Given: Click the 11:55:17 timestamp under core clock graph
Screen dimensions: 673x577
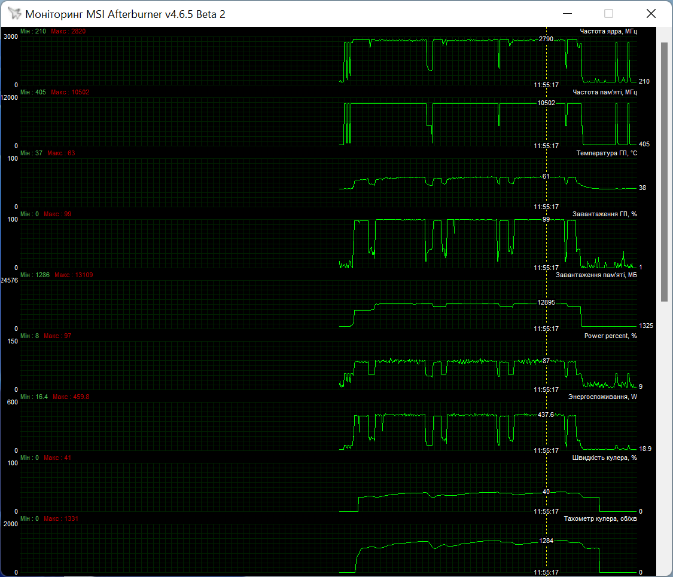Looking at the screenshot, I should 546,85.
